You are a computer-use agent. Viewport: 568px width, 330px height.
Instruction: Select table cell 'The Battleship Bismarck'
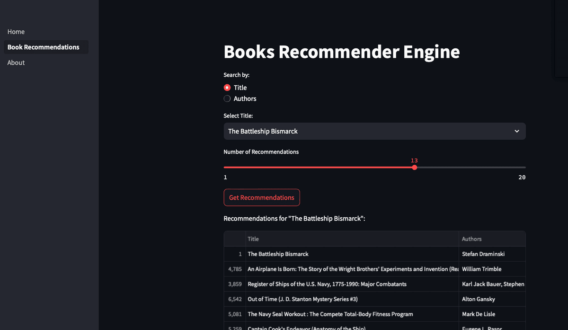[x=352, y=254]
